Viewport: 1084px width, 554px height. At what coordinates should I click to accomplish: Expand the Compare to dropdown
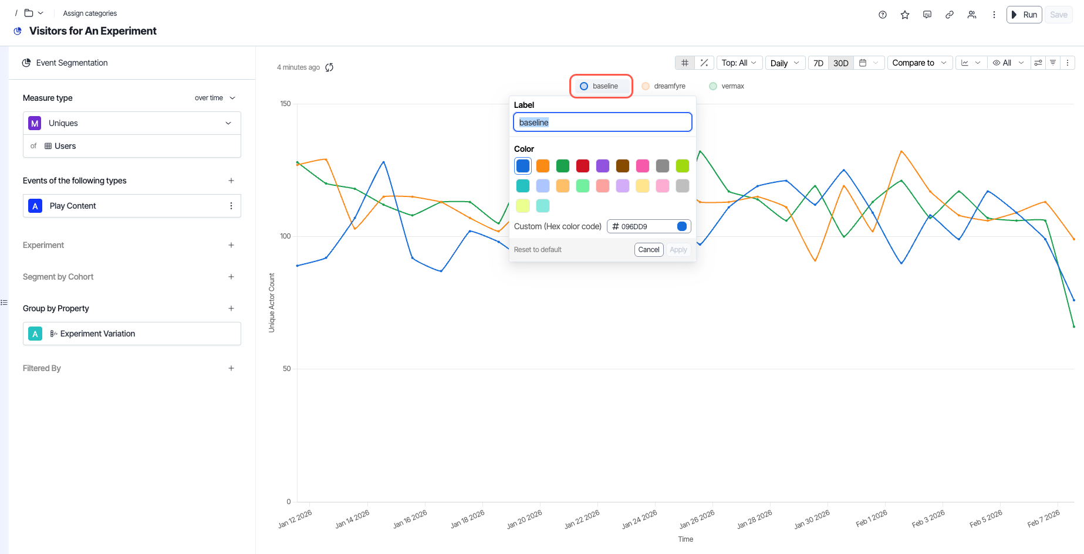coord(918,63)
